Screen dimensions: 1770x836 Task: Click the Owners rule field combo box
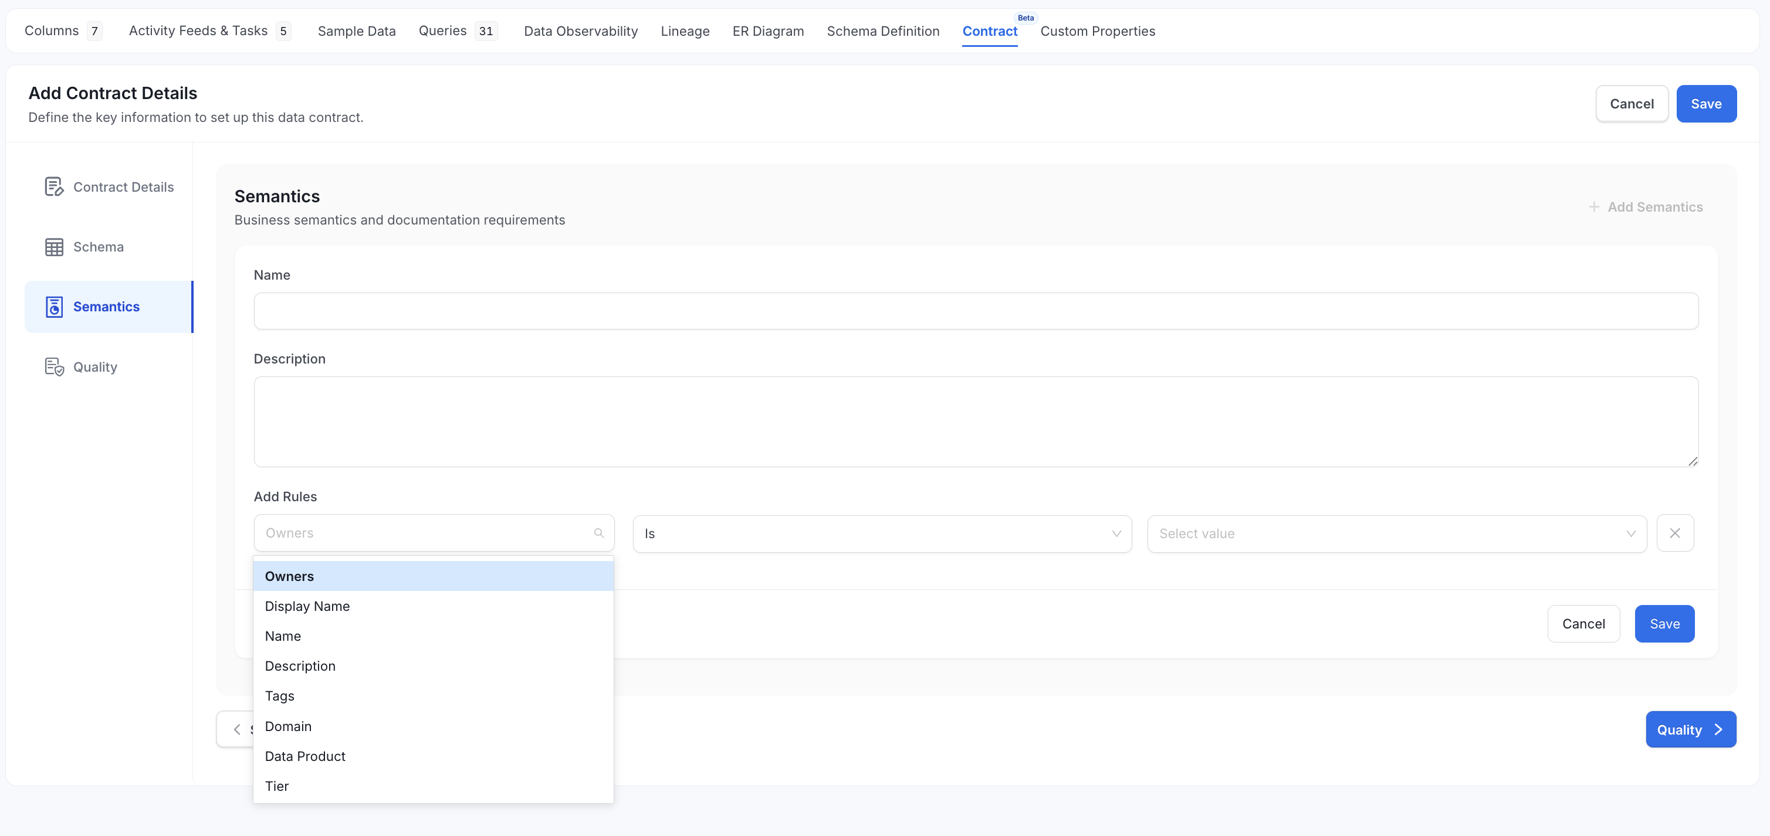[434, 533]
